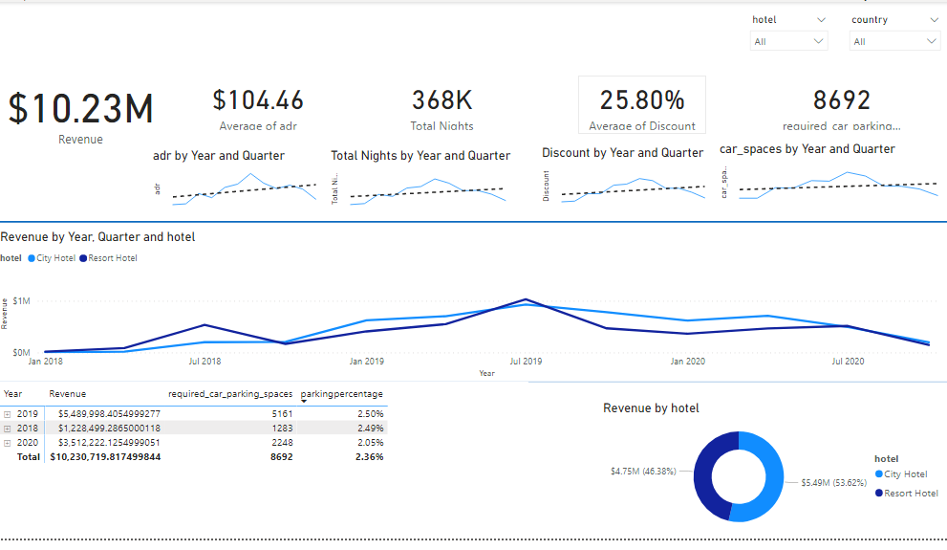This screenshot has width=947, height=550.
Task: Click Revenue by Year, Quarter and hotel title
Action: click(97, 237)
